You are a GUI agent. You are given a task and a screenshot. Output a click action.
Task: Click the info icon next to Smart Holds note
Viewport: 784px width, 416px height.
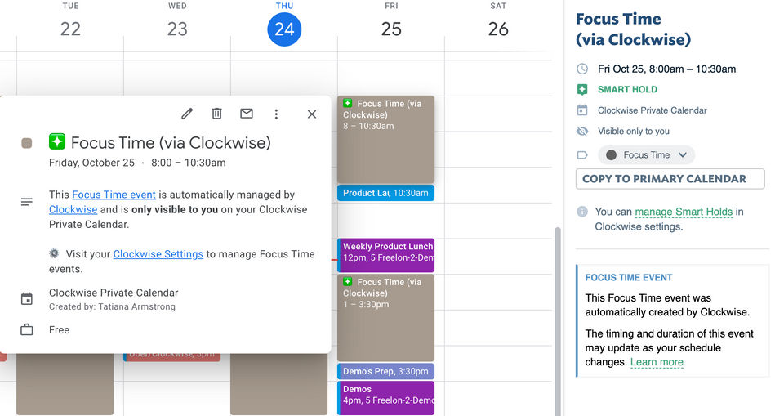[582, 212]
